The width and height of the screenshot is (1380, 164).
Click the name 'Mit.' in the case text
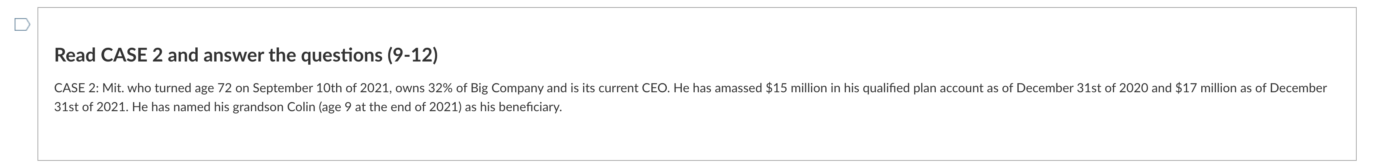(x=113, y=88)
